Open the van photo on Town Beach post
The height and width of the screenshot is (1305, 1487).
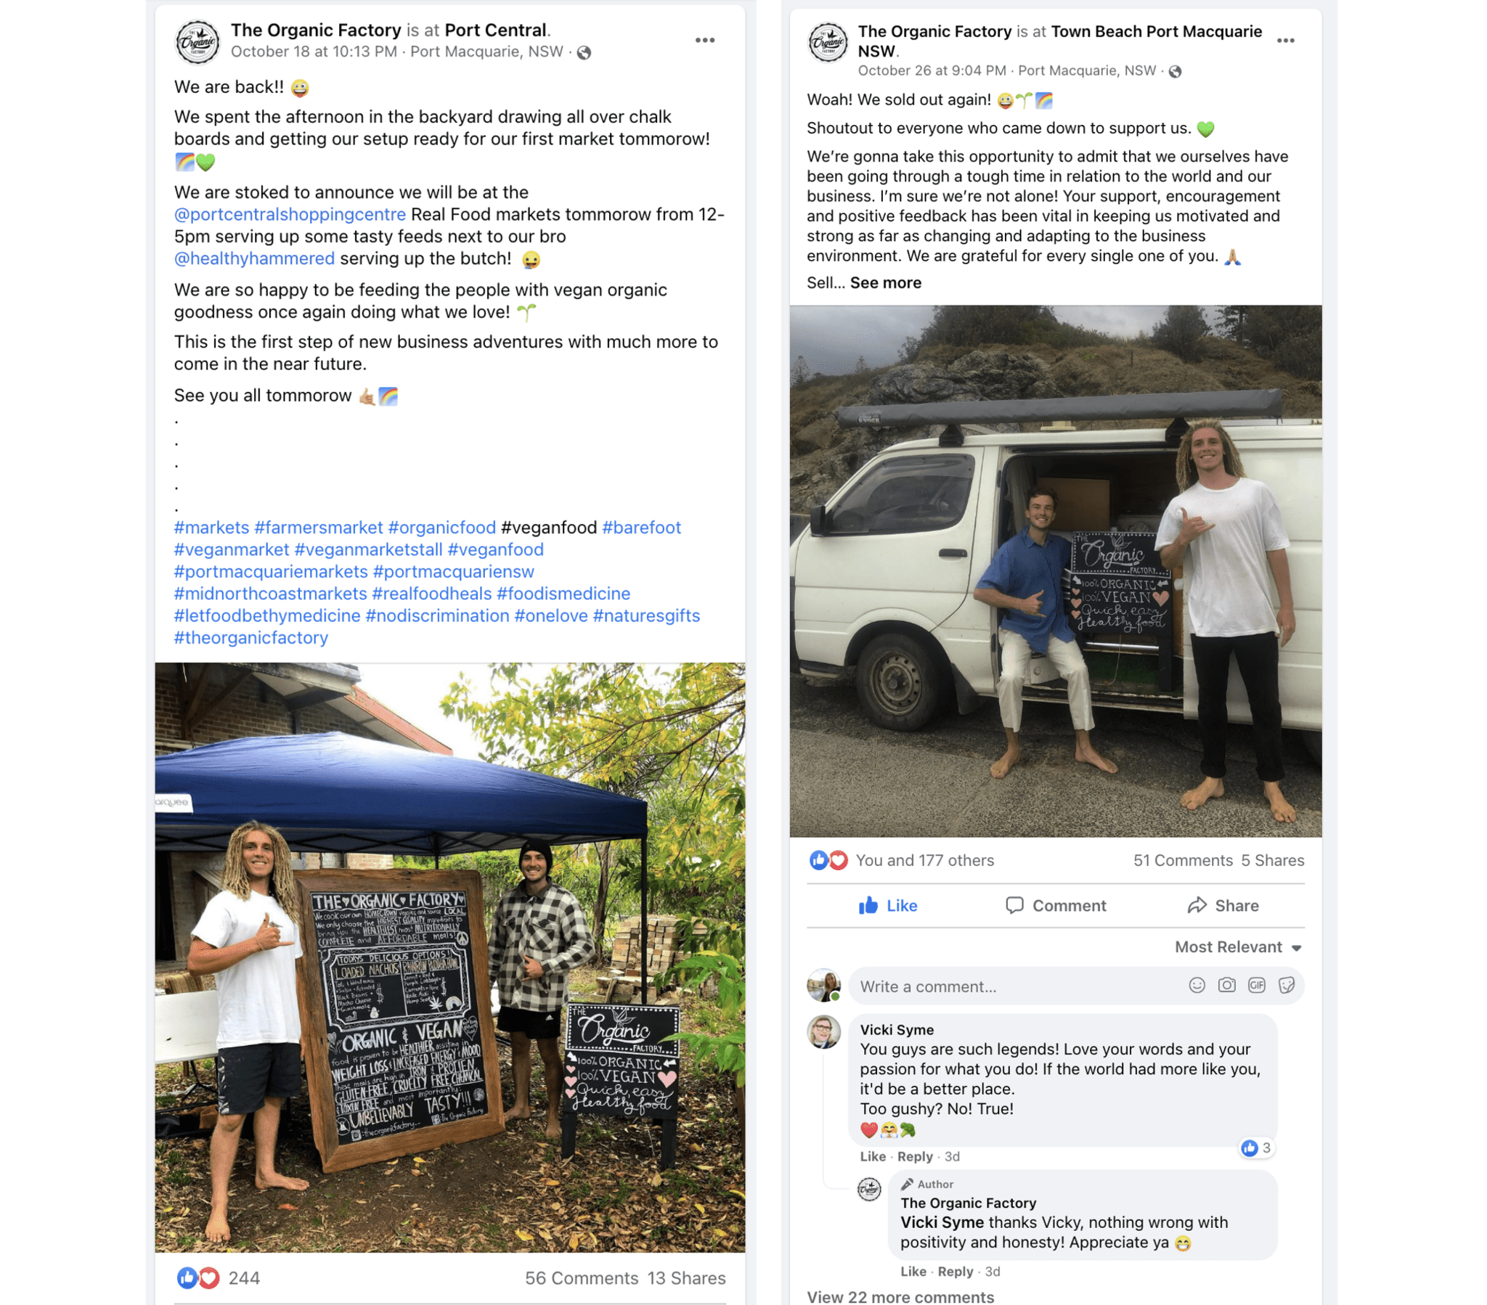1056,571
